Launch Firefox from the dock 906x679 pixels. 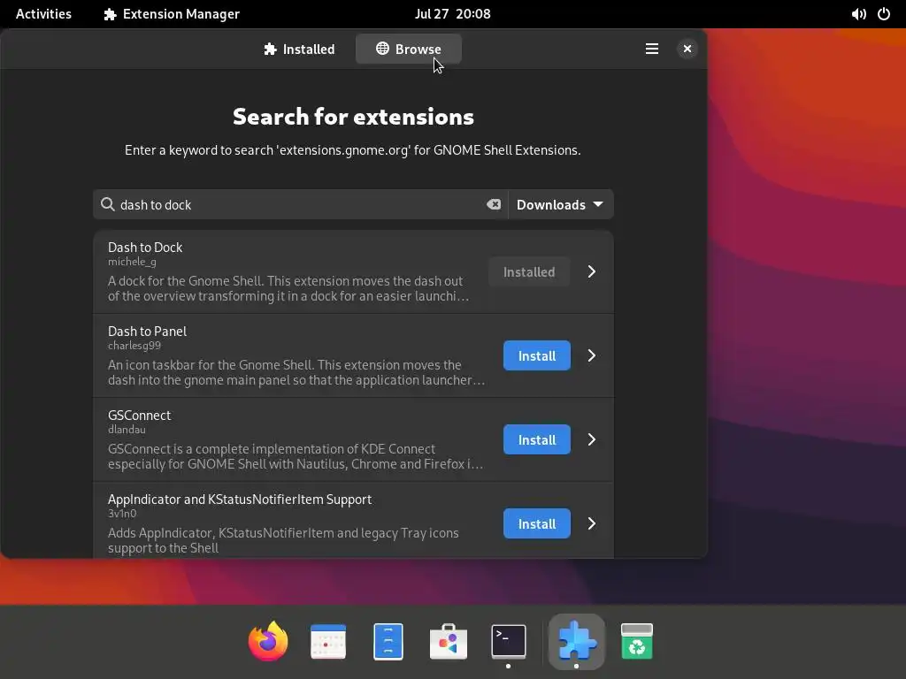[268, 642]
